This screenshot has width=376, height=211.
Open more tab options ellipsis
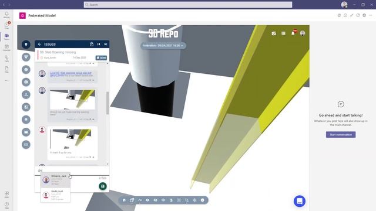click(x=371, y=15)
